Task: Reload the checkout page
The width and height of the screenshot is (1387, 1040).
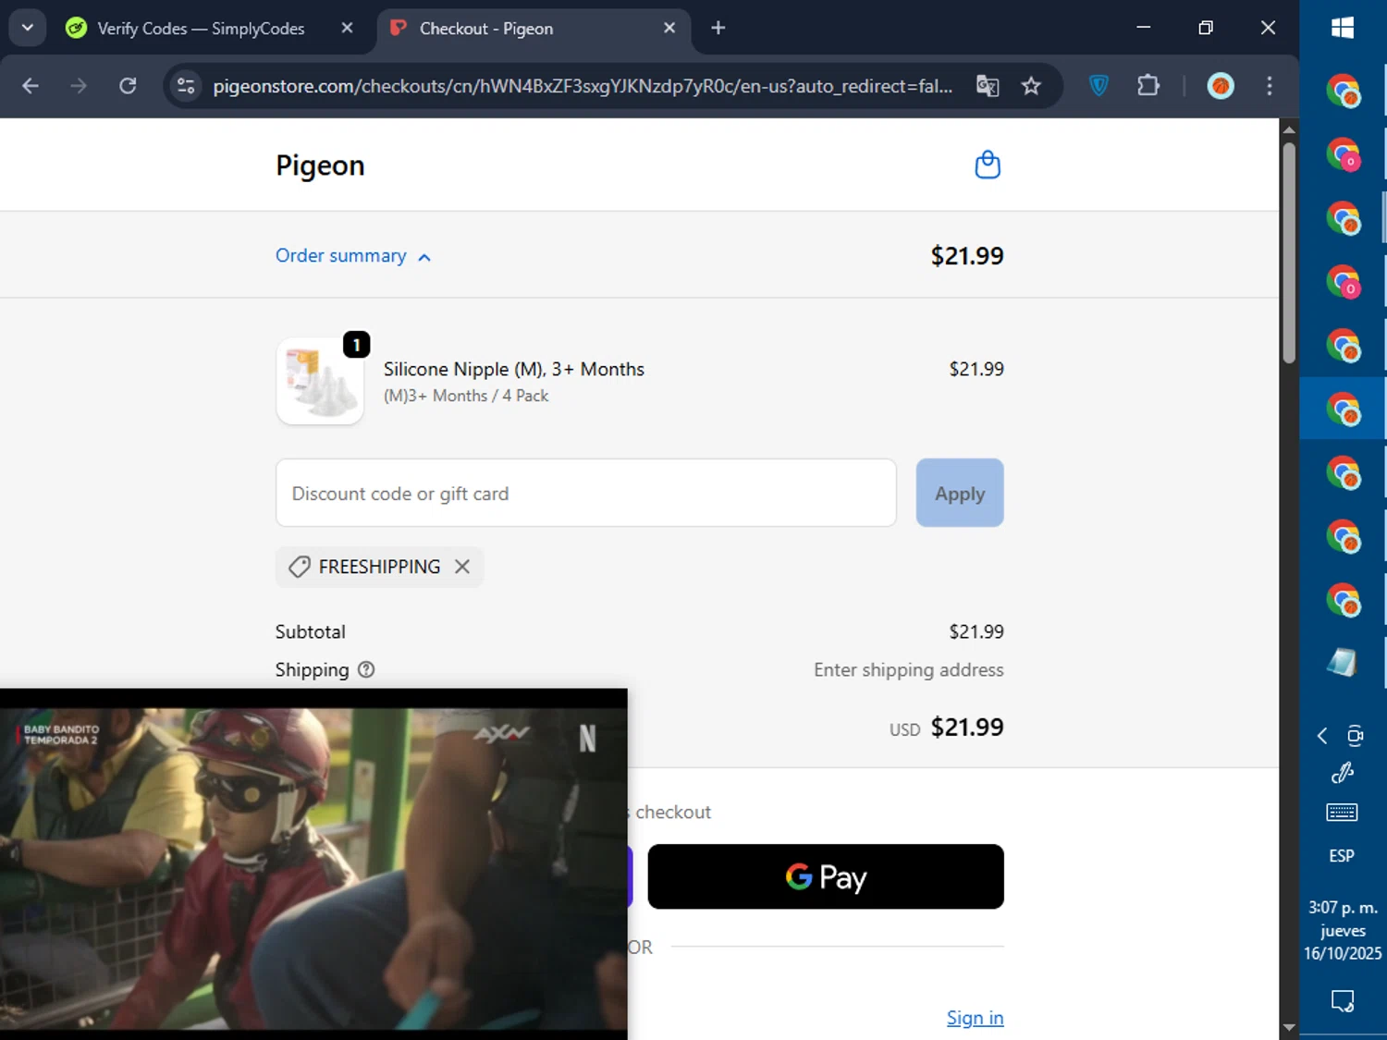Action: 128,86
